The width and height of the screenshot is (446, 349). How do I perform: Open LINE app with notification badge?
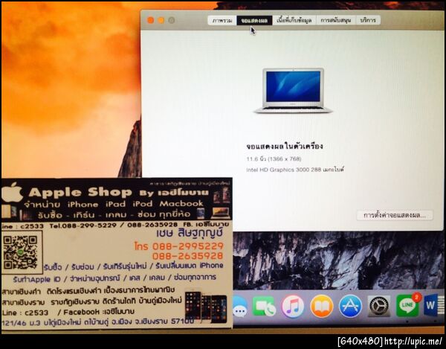[408, 305]
